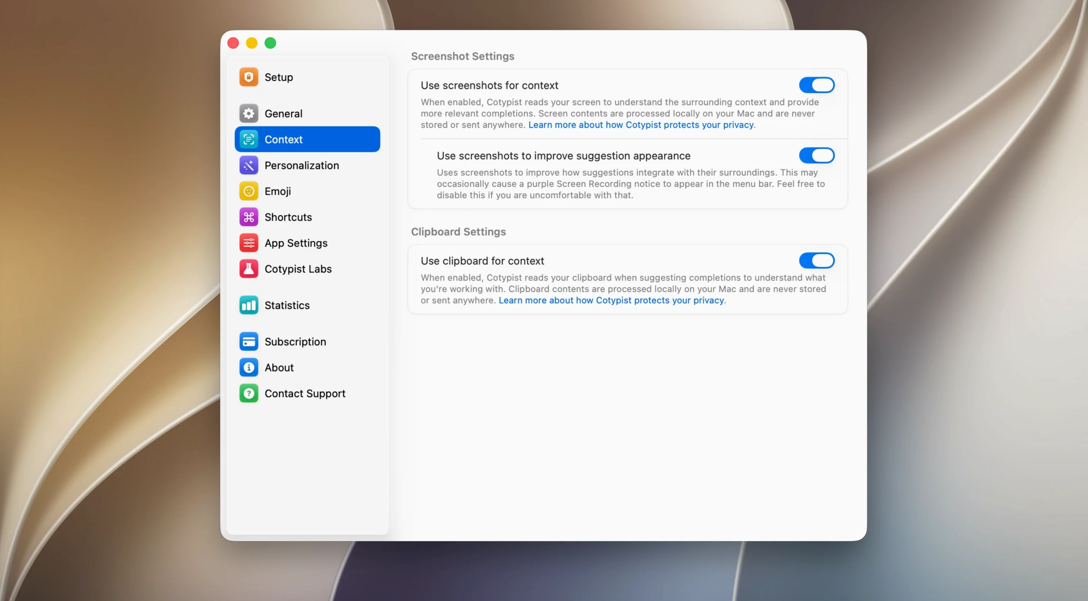This screenshot has height=601, width=1088.
Task: Click the General gear icon
Action: pyautogui.click(x=249, y=113)
